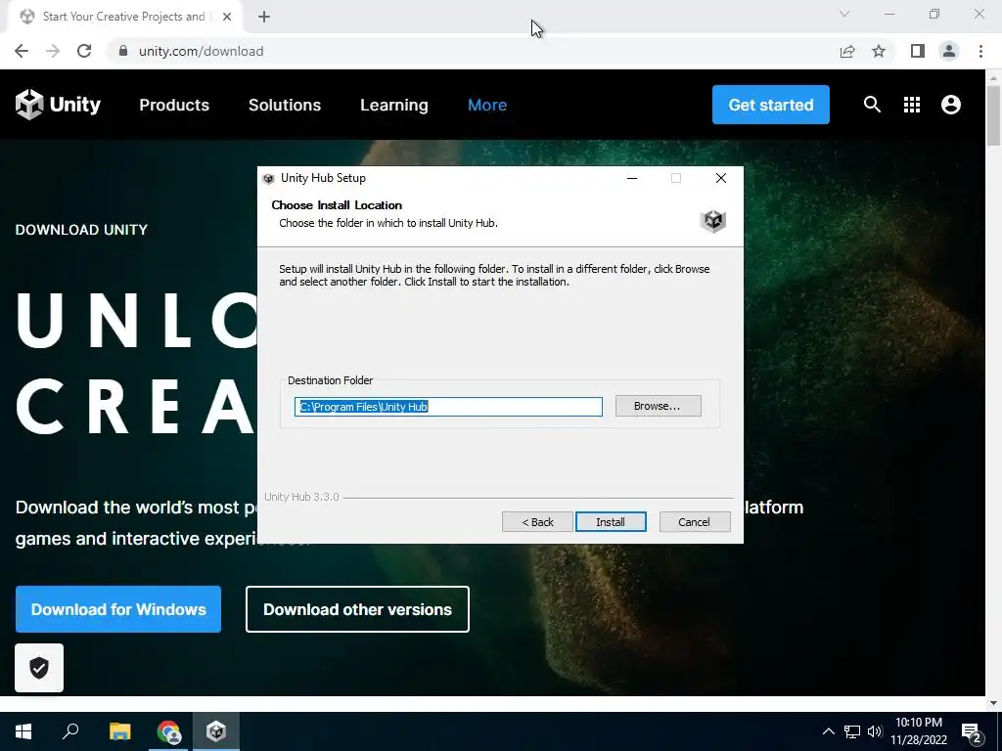Click Unity Hub Setup taskbar icon

[216, 731]
